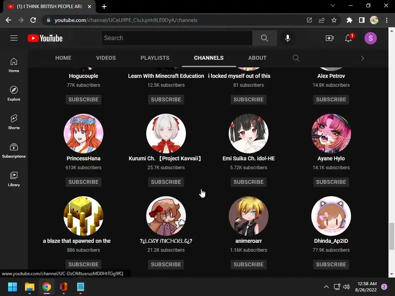Screen dimensions: 395x296
Task: Click the channel search magnifier icon
Action: tap(296, 58)
